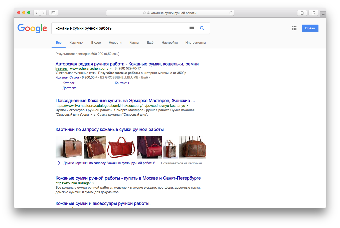This screenshot has height=228, width=340.
Task: Click the Safari address bar
Action: coord(170,13)
